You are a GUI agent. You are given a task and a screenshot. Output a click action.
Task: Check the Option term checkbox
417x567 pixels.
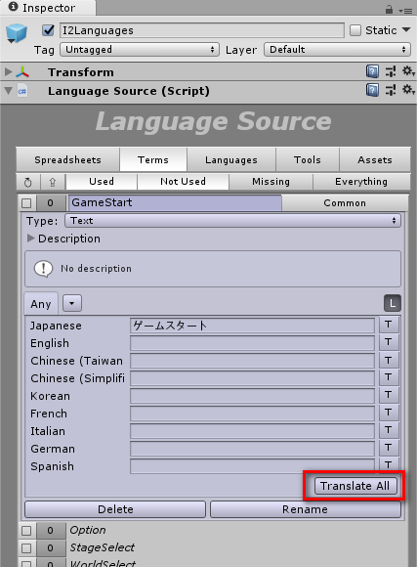[x=26, y=531]
